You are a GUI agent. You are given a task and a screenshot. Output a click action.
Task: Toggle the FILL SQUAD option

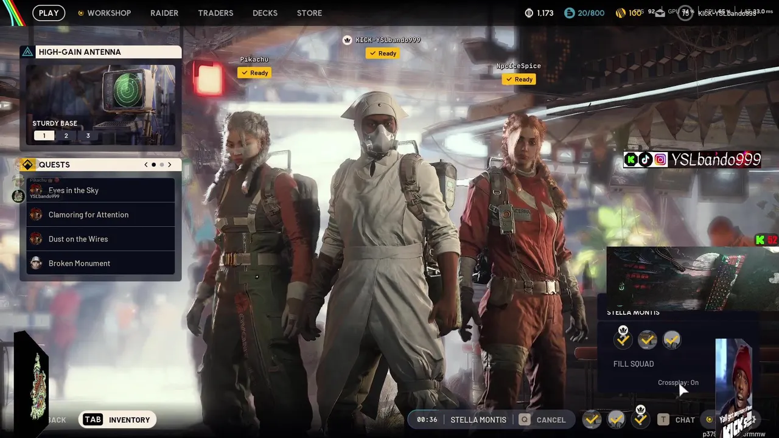coord(634,364)
